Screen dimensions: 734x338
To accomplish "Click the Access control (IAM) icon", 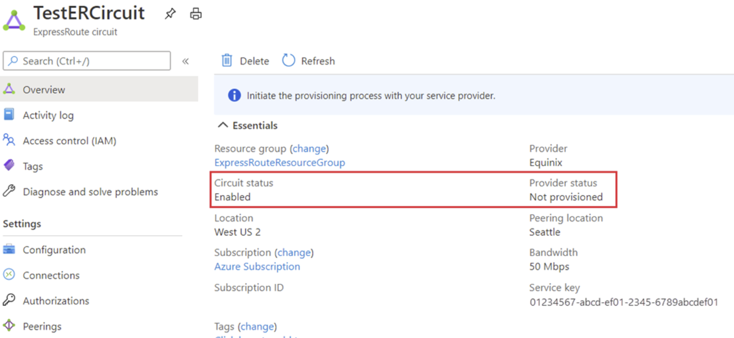I will pos(9,141).
